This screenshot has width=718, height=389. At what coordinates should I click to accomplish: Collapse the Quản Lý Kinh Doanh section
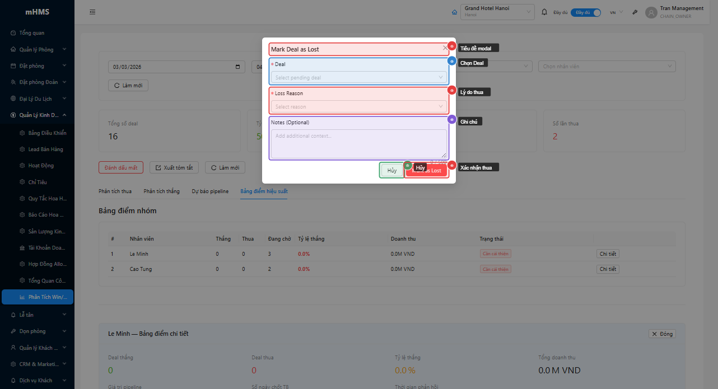click(x=37, y=115)
